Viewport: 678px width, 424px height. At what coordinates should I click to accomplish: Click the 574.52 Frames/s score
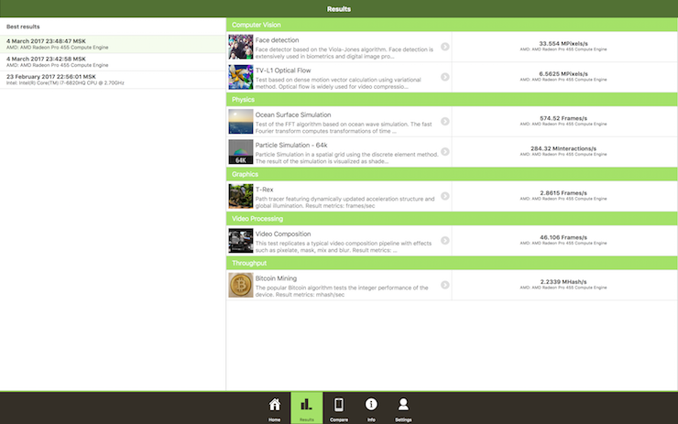tap(563, 118)
